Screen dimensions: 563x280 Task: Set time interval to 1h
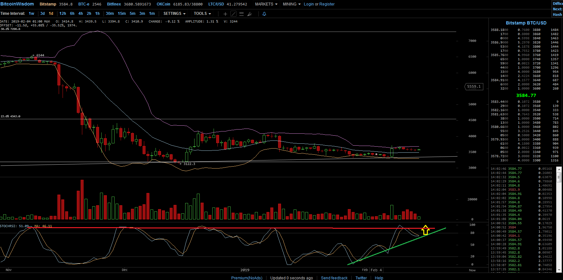coord(97,14)
